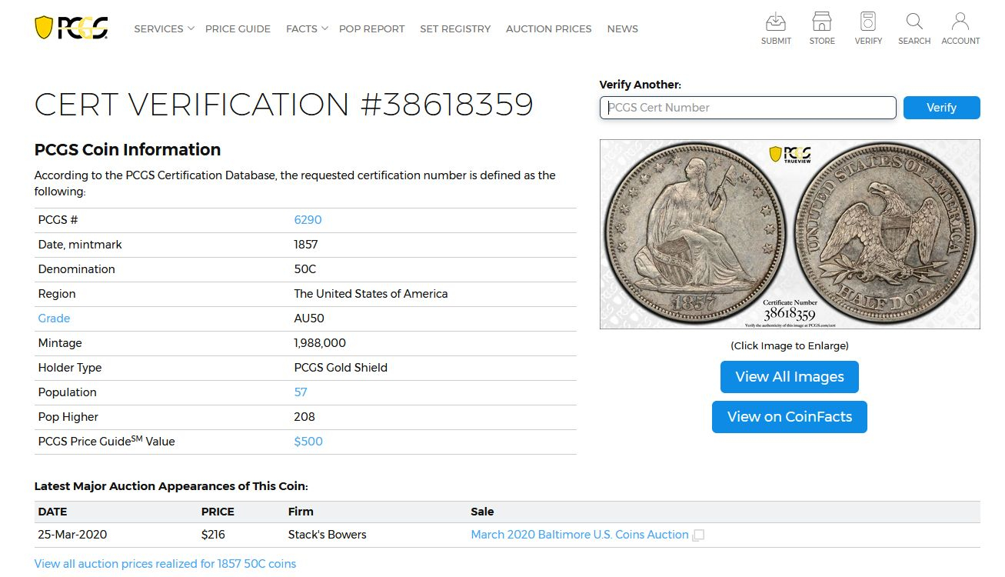Viewport: 1005px width, 577px height.
Task: Select Stack's Bowers firm name
Action: (x=328, y=535)
